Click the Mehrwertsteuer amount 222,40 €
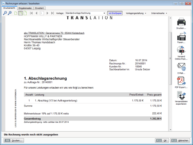 click(157, 113)
